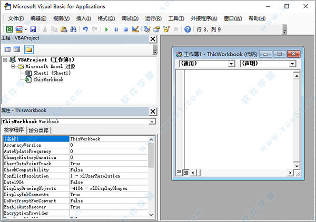
Task: Open the (声明) procedure dropdown
Action: [x=292, y=64]
